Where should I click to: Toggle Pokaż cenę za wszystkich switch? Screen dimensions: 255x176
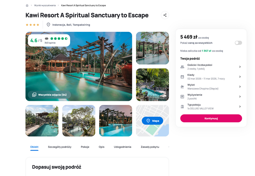[238, 43]
